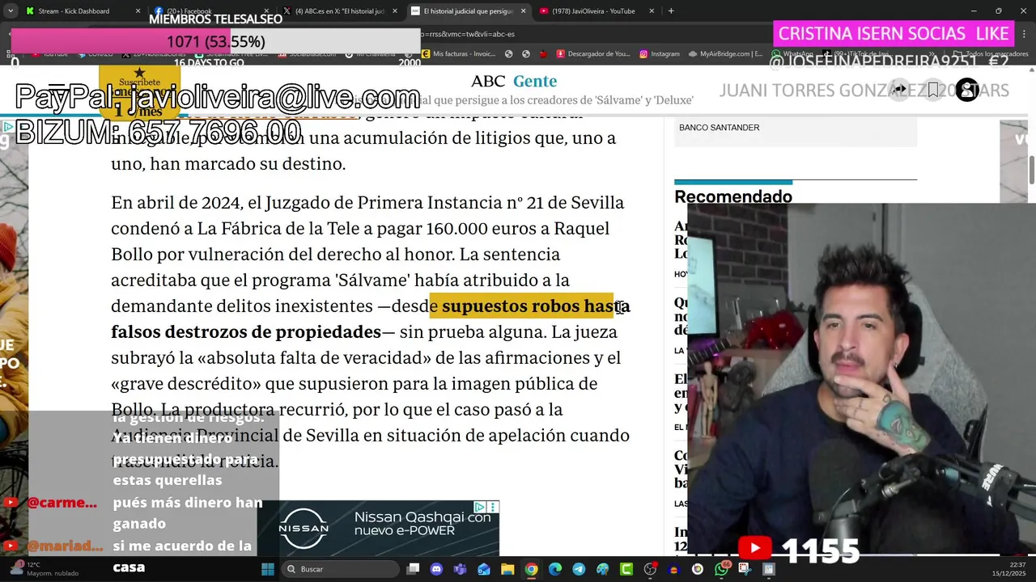Click the AdChoices icon on Nissan ad
This screenshot has height=582, width=1036.
pos(479,507)
